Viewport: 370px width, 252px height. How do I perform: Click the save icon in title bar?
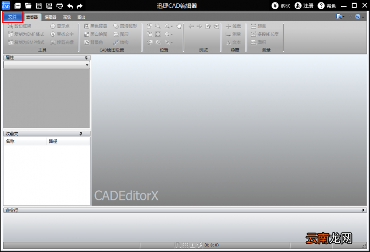pyautogui.click(x=39, y=6)
